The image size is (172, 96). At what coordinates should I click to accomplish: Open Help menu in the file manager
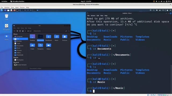pos(30,28)
